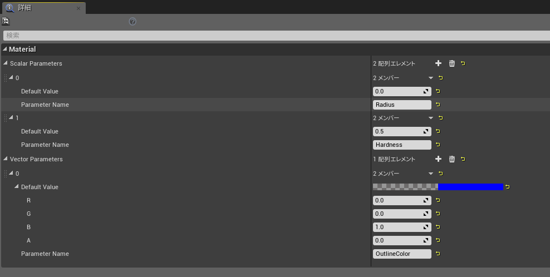
Task: Open the dropdown arrow for Vector element 0
Action: pos(431,174)
